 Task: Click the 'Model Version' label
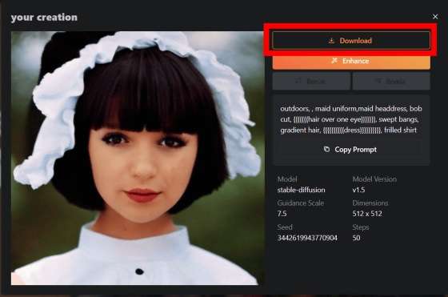click(x=374, y=179)
